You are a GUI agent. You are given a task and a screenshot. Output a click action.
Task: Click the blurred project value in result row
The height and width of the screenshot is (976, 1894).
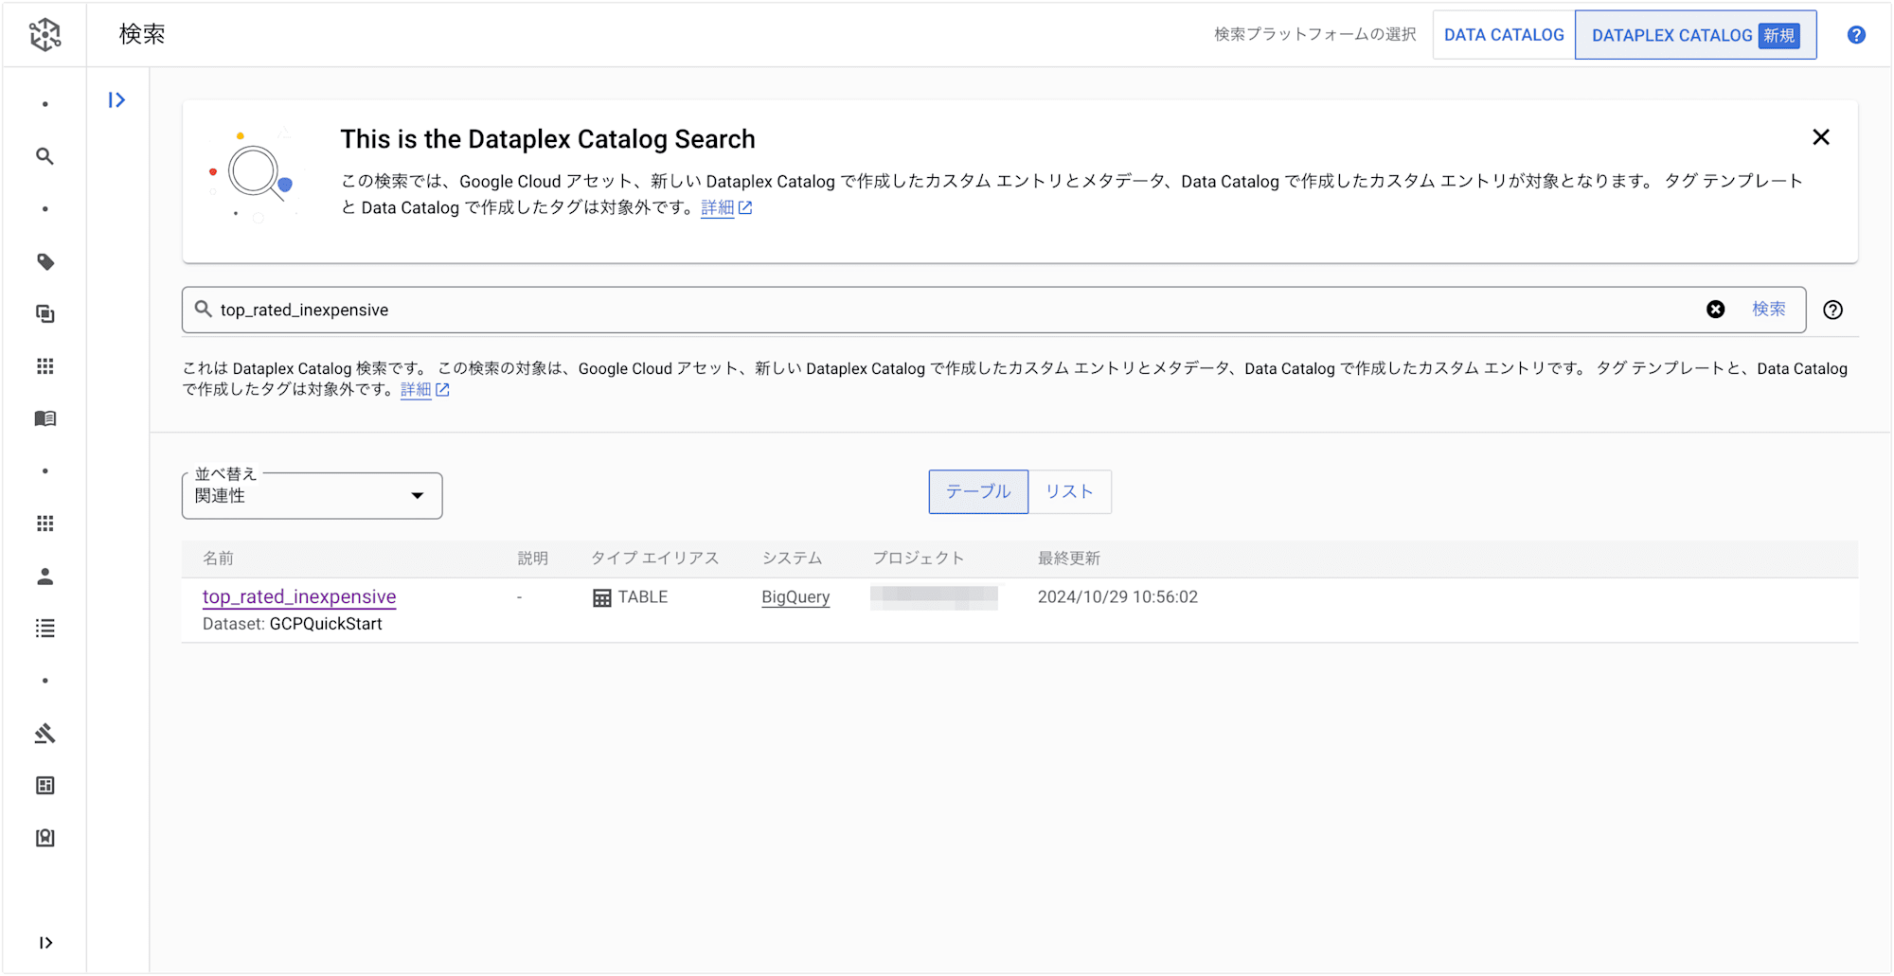click(x=934, y=597)
